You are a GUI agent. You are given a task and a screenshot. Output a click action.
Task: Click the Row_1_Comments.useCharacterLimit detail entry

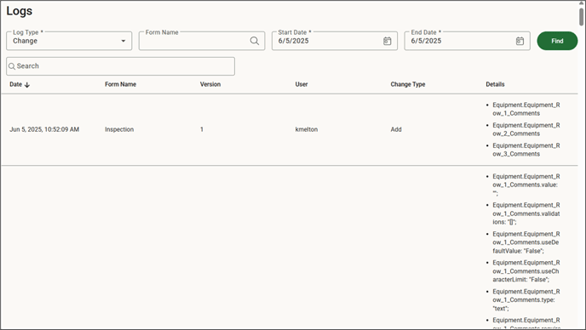coord(526,271)
